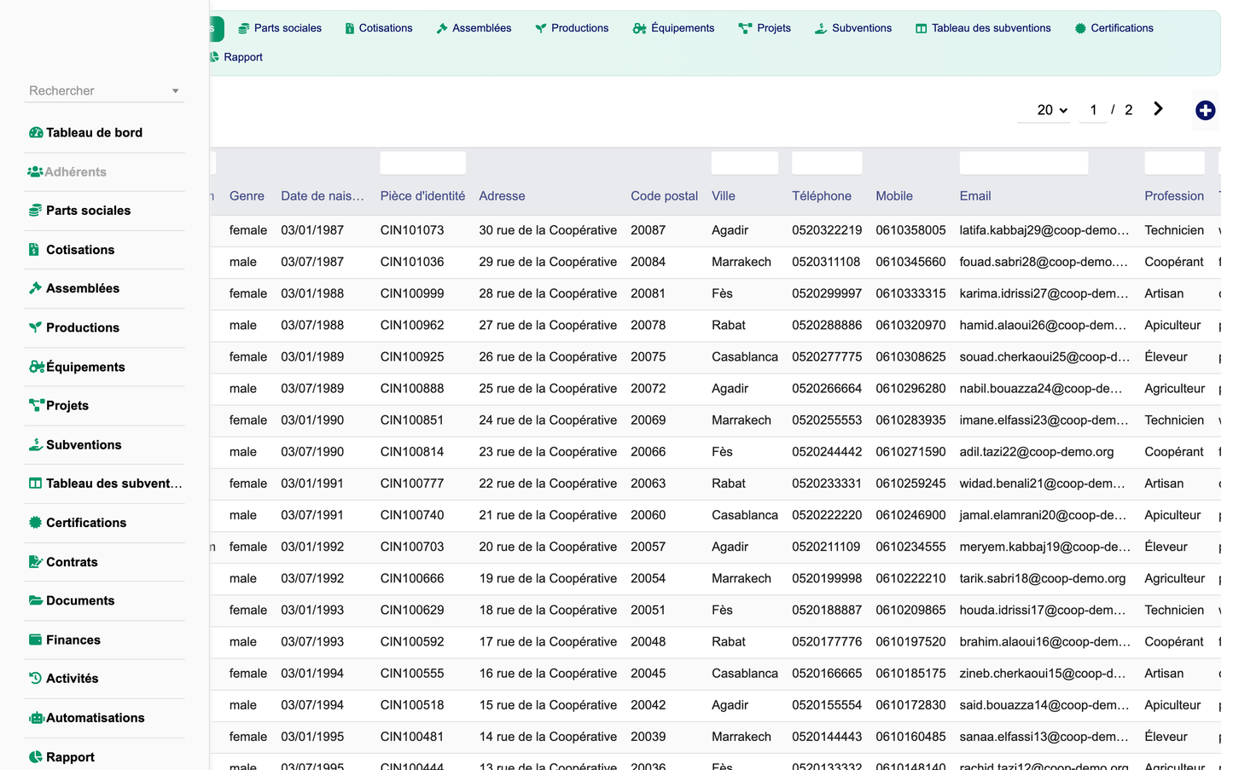Screen dimensions: 1233x770
Task: Click mobile 0610308625
Action: [x=910, y=356]
